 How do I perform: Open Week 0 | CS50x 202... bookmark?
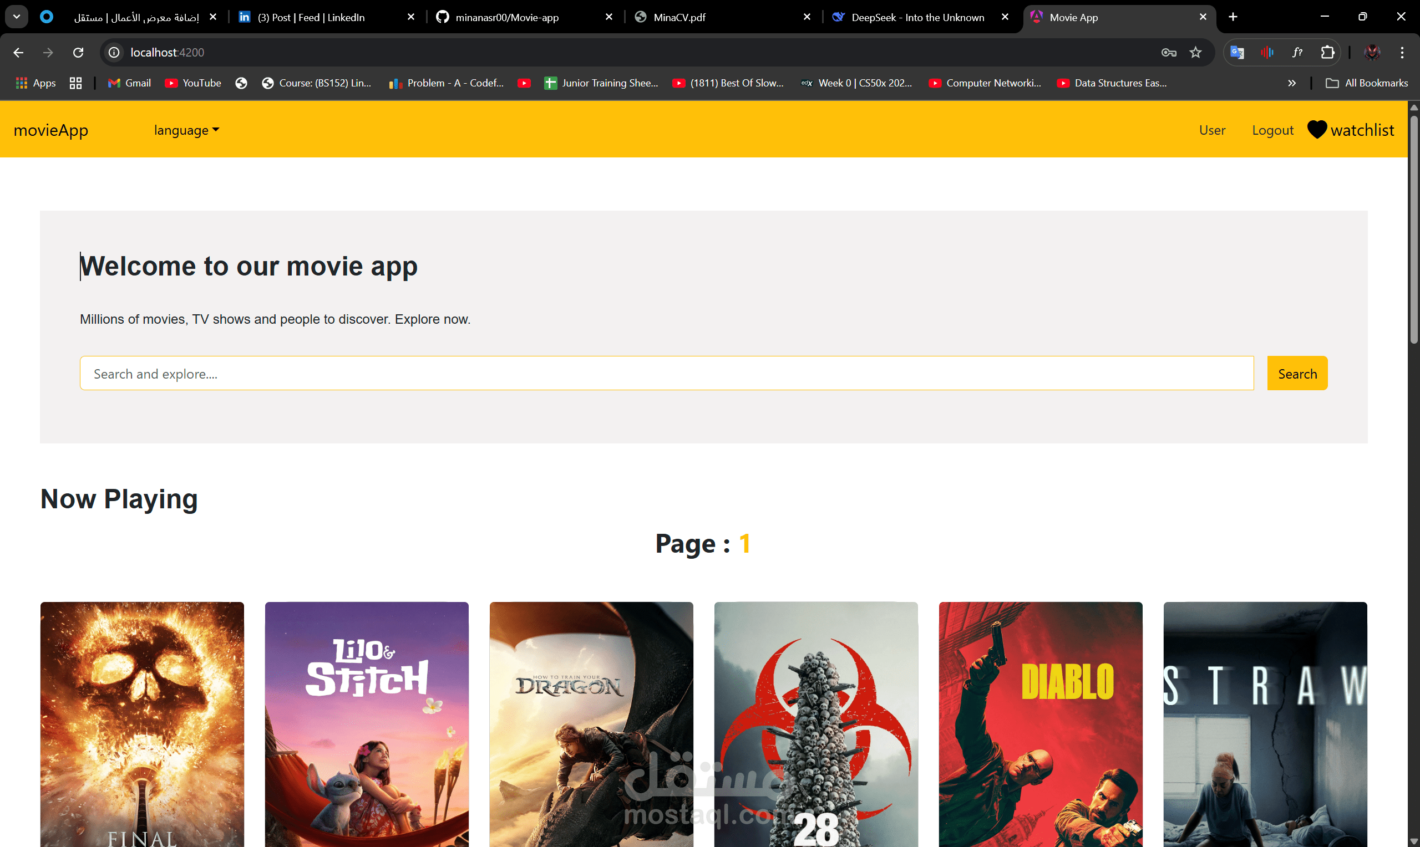point(856,83)
